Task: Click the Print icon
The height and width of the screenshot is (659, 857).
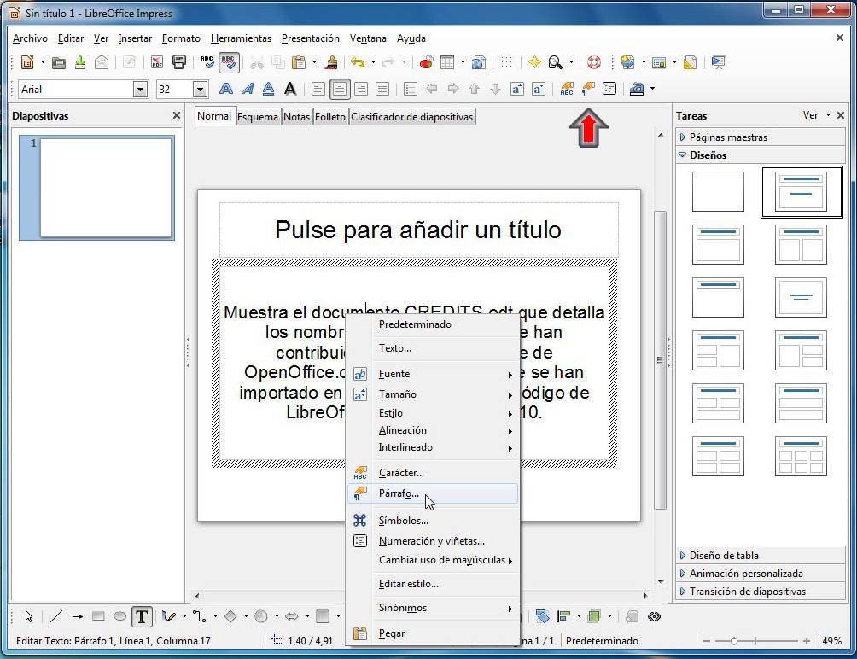Action: coord(178,62)
